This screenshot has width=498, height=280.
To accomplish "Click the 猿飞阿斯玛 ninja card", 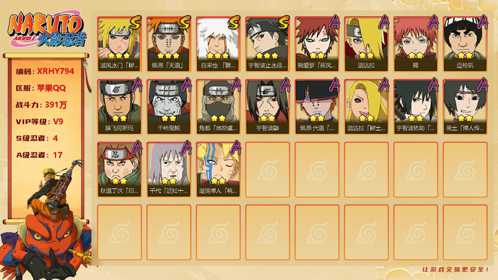I will click(x=119, y=107).
